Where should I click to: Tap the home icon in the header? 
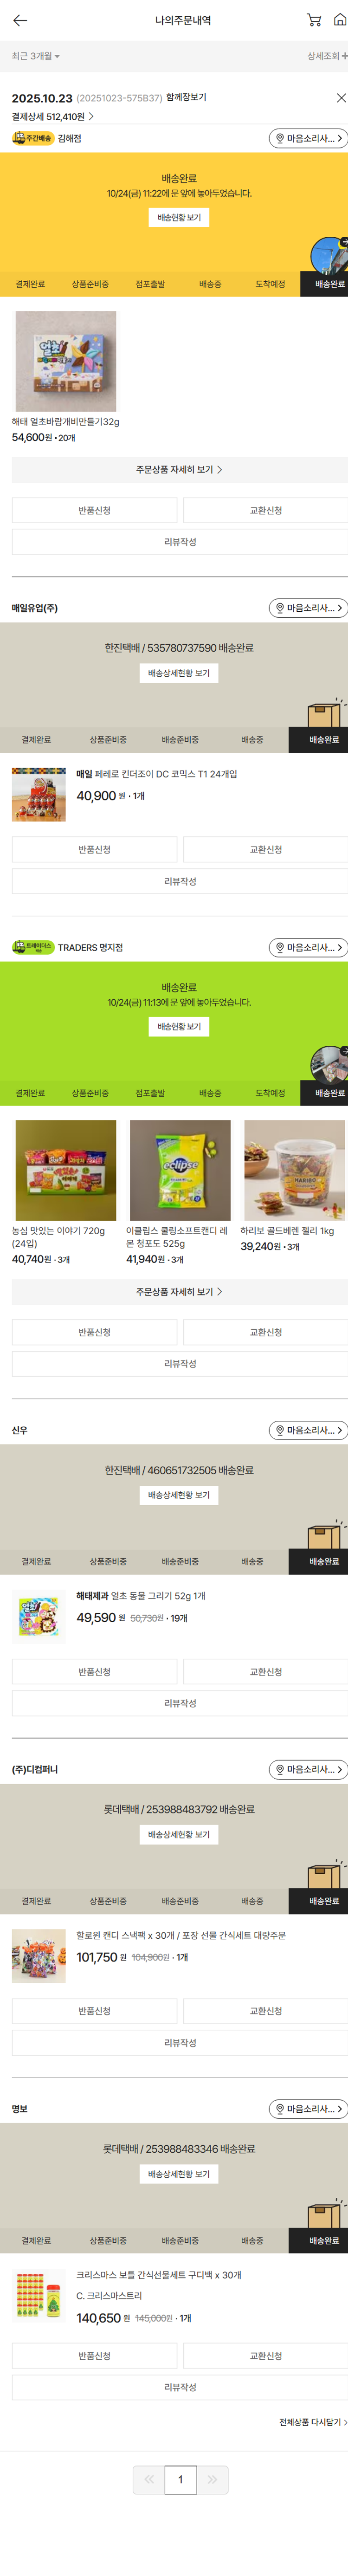(x=340, y=20)
